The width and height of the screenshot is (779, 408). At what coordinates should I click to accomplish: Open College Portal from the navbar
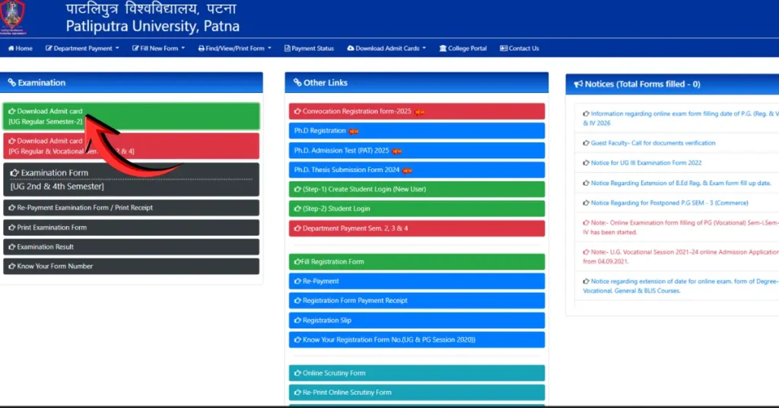(463, 48)
